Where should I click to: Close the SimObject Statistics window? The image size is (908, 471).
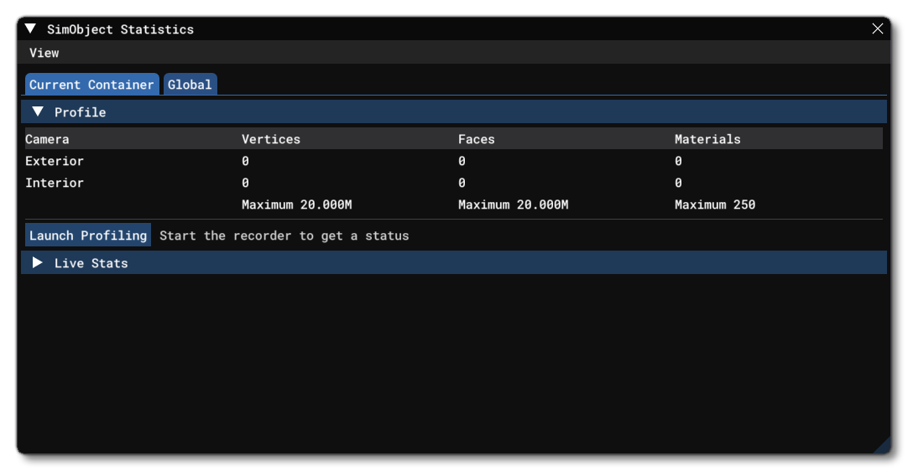[878, 28]
